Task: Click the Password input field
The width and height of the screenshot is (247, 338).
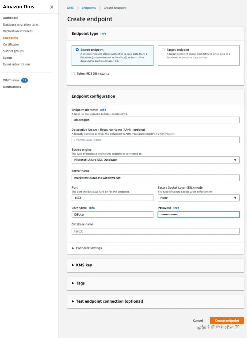Action: tap(199, 214)
